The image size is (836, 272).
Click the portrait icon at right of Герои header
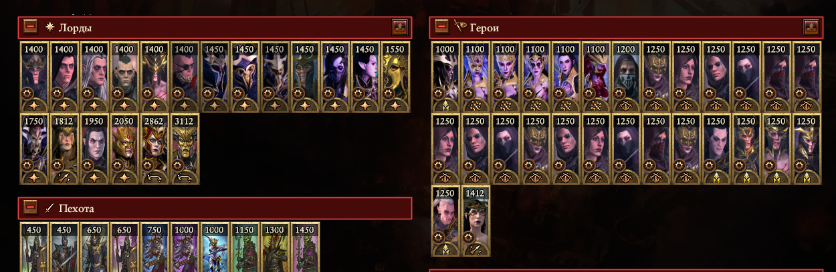(811, 27)
